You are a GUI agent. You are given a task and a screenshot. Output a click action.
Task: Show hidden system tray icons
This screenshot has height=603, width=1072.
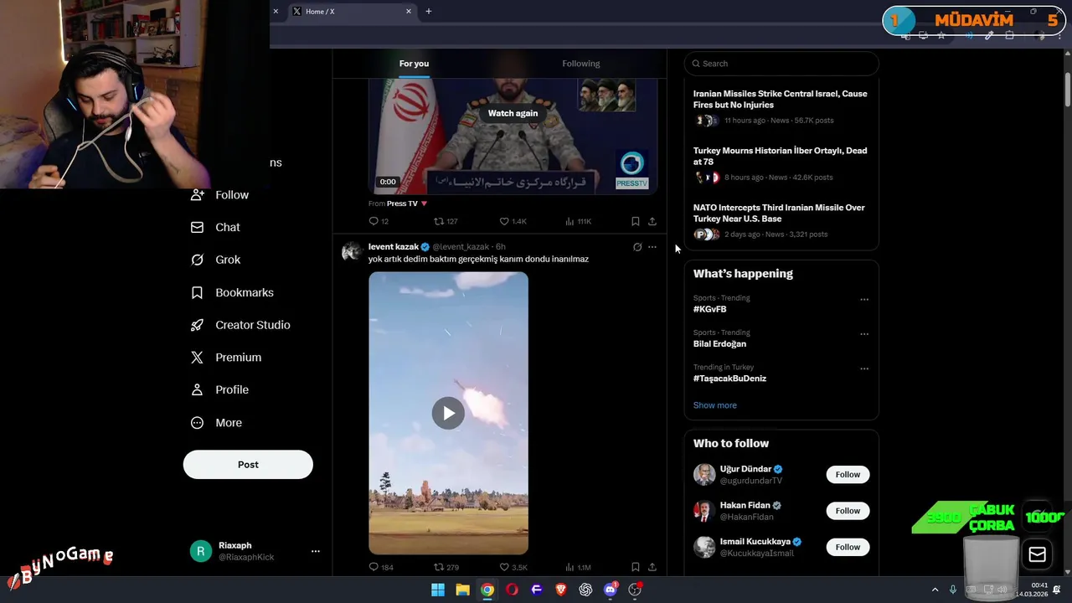[935, 590]
